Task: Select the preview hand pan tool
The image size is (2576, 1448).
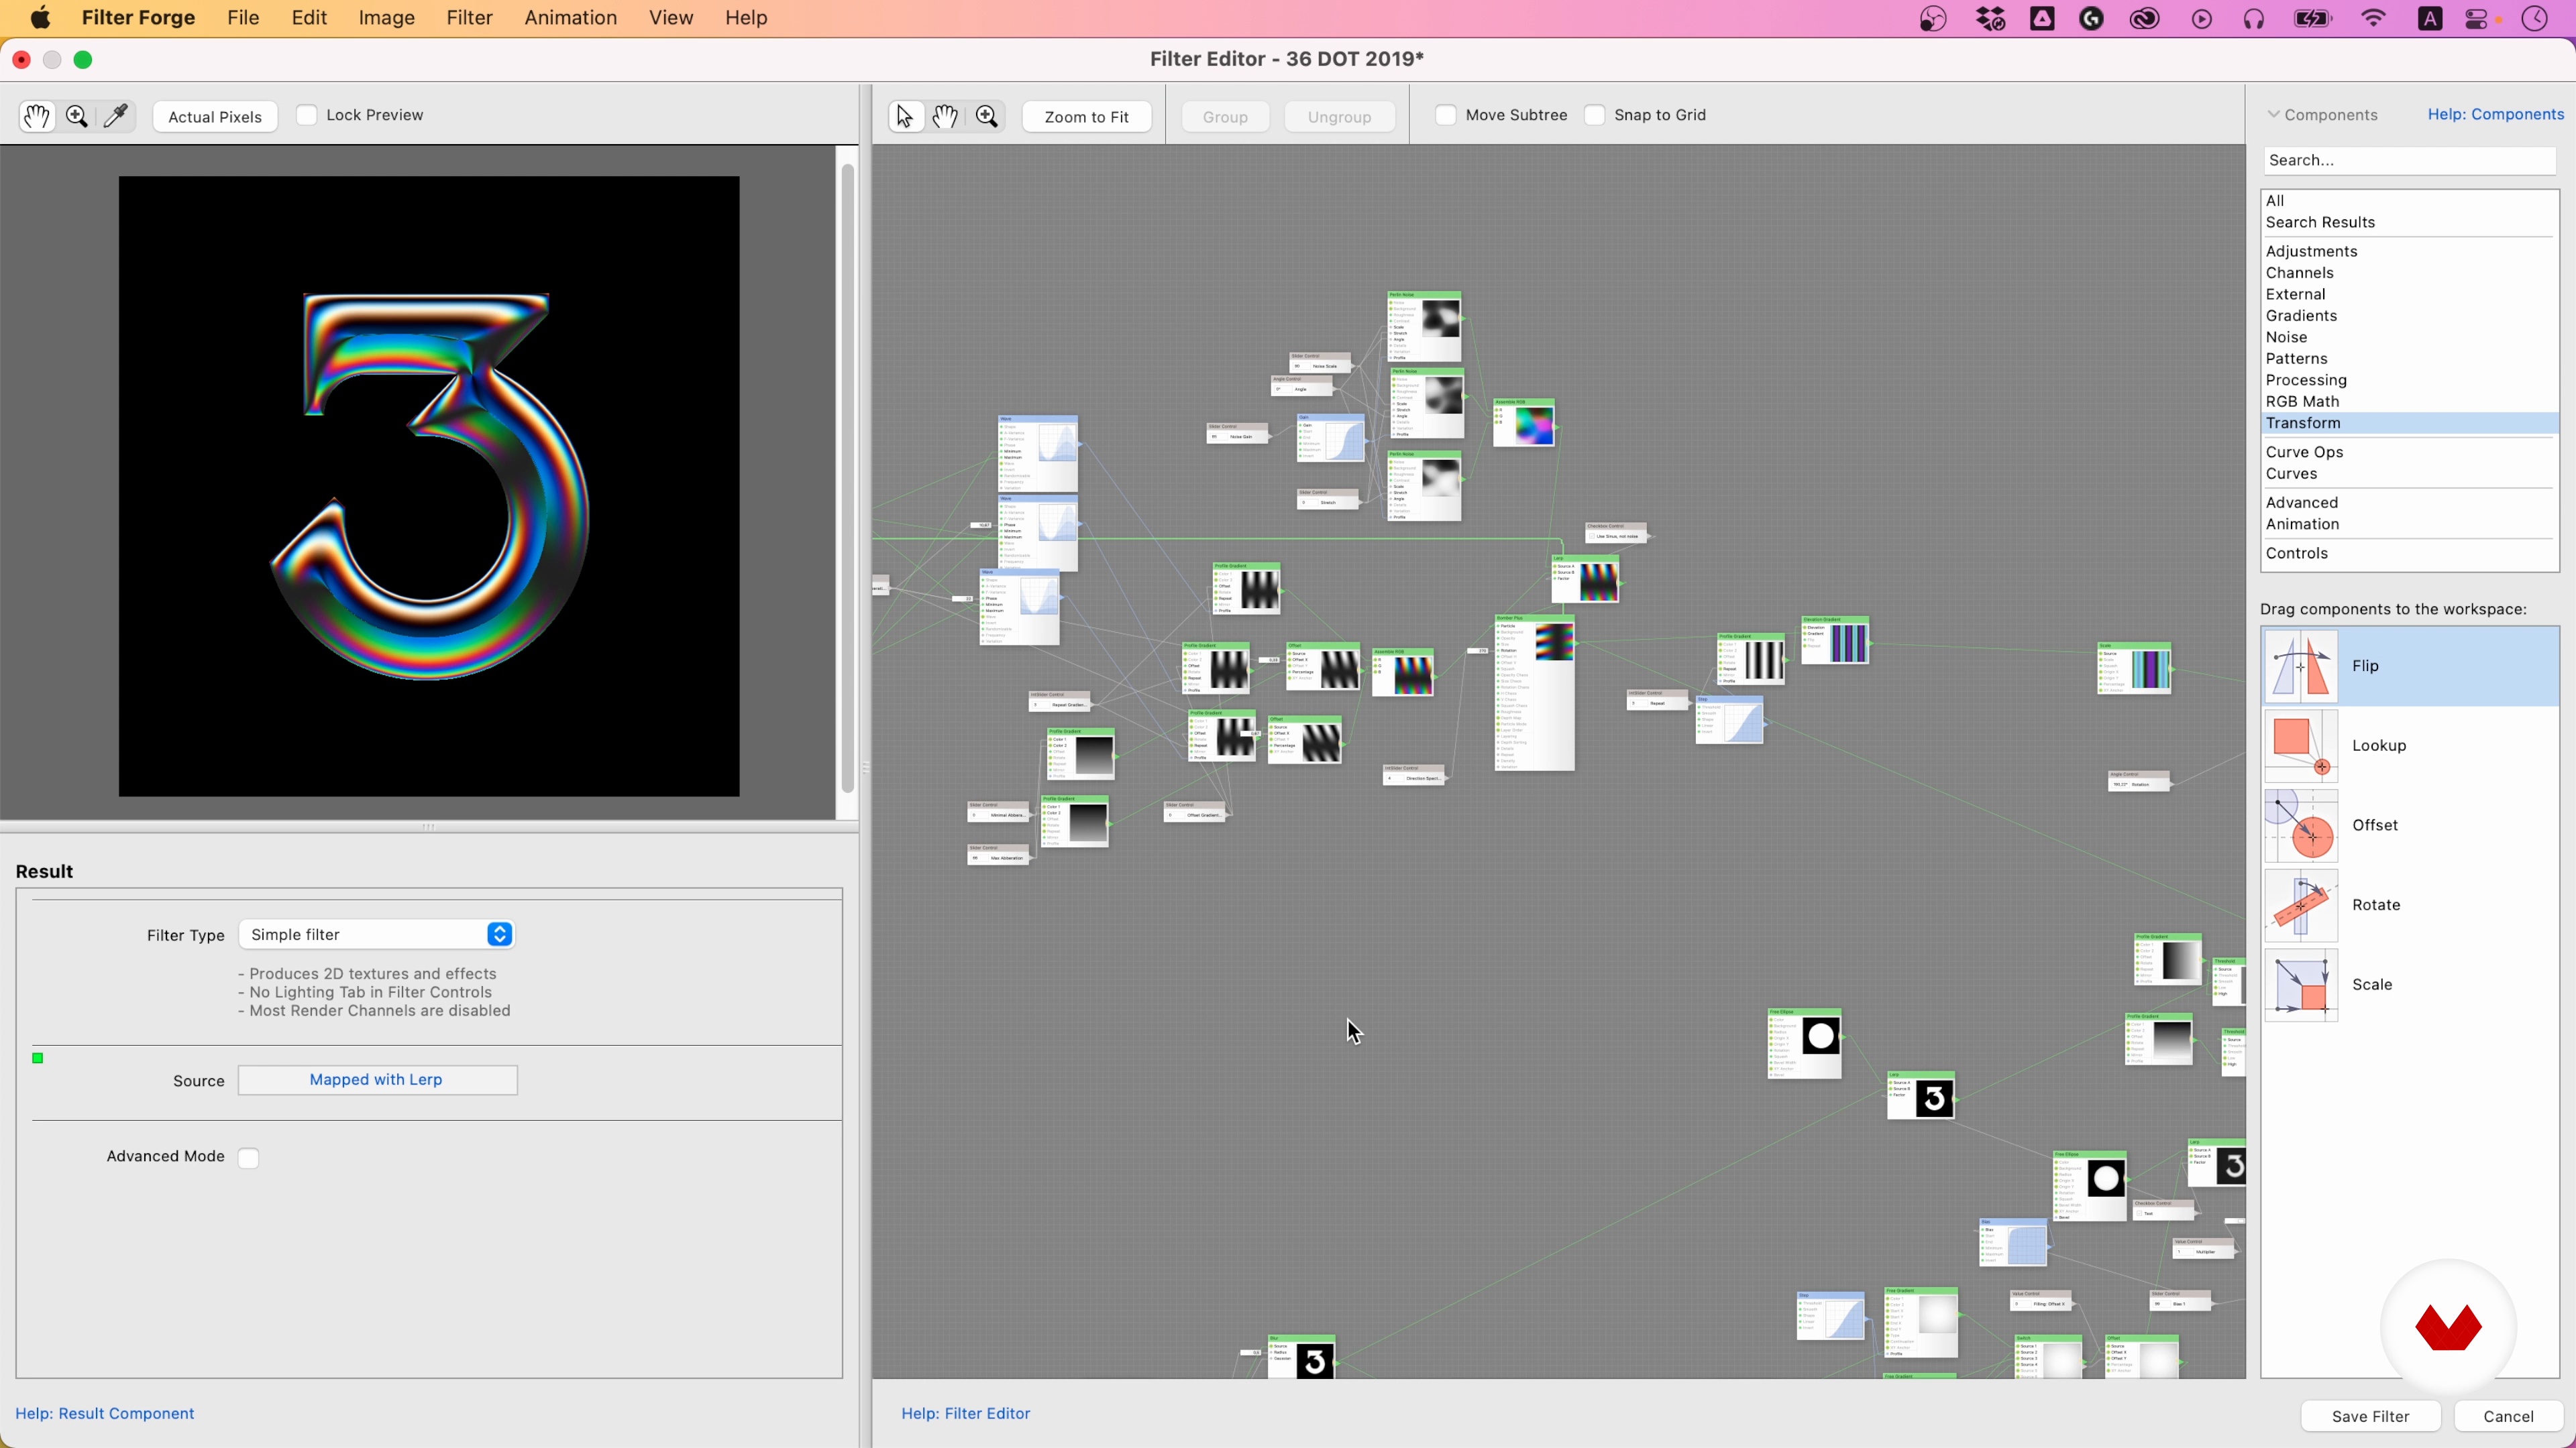Action: click(37, 116)
